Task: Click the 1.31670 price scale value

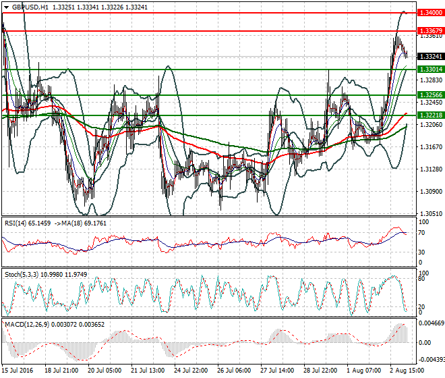Action: [x=431, y=147]
